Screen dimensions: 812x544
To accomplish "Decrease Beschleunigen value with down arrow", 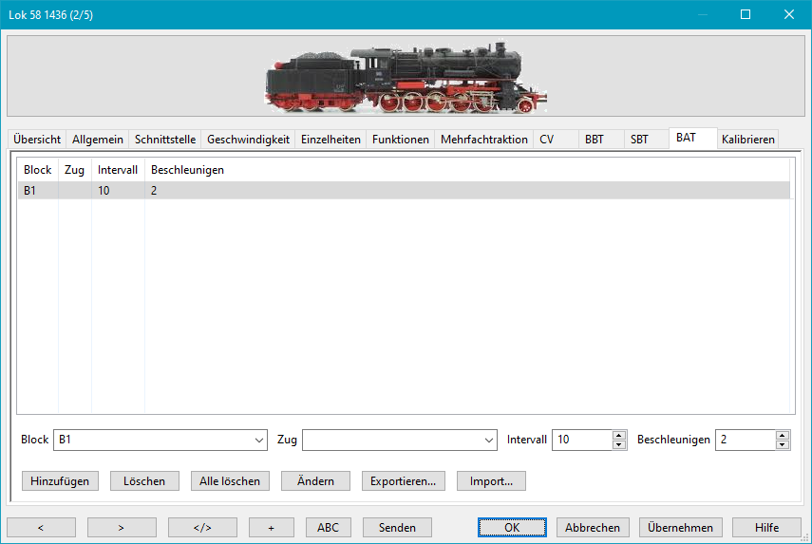I will point(783,444).
